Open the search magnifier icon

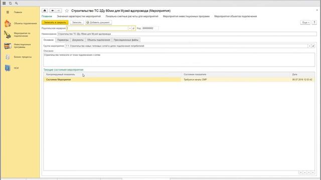click(x=17, y=3)
